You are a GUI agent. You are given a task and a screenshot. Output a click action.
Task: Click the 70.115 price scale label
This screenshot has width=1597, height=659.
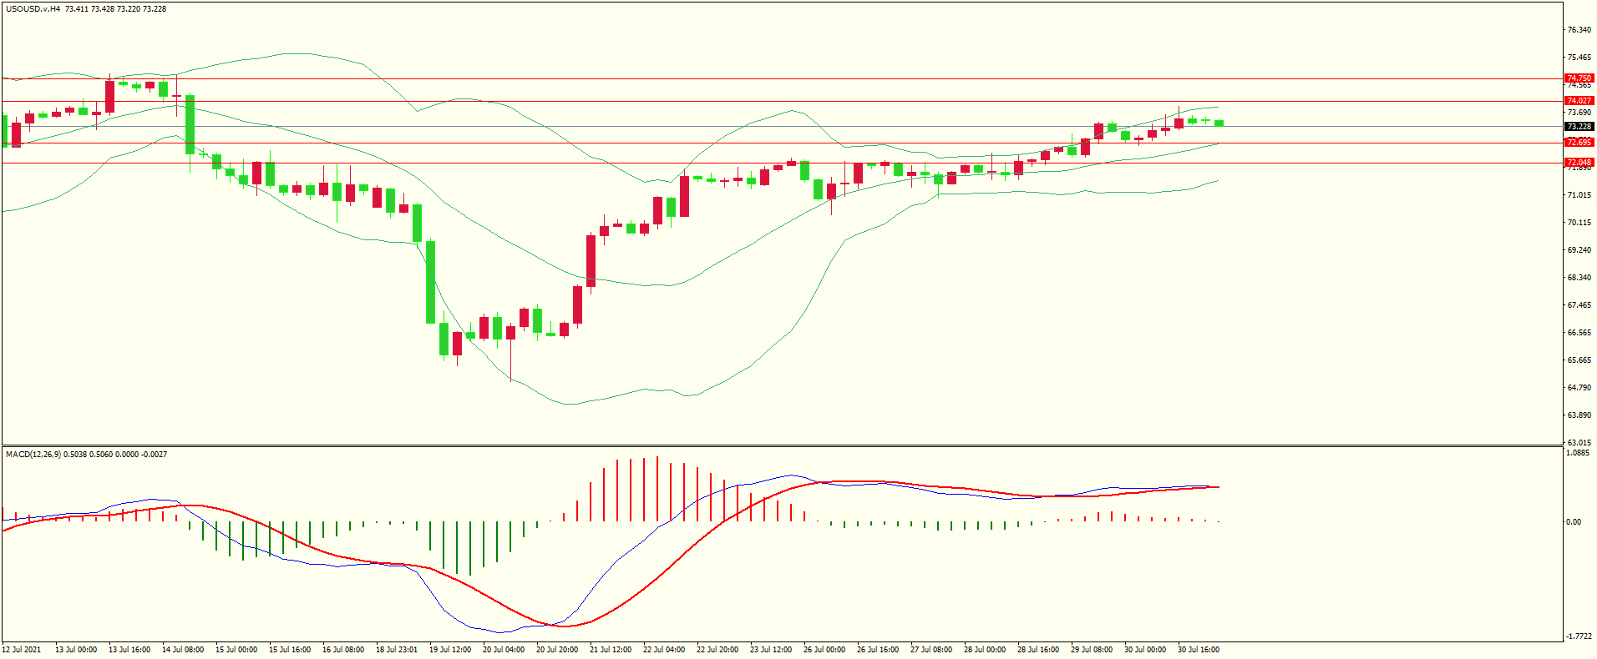click(1579, 223)
